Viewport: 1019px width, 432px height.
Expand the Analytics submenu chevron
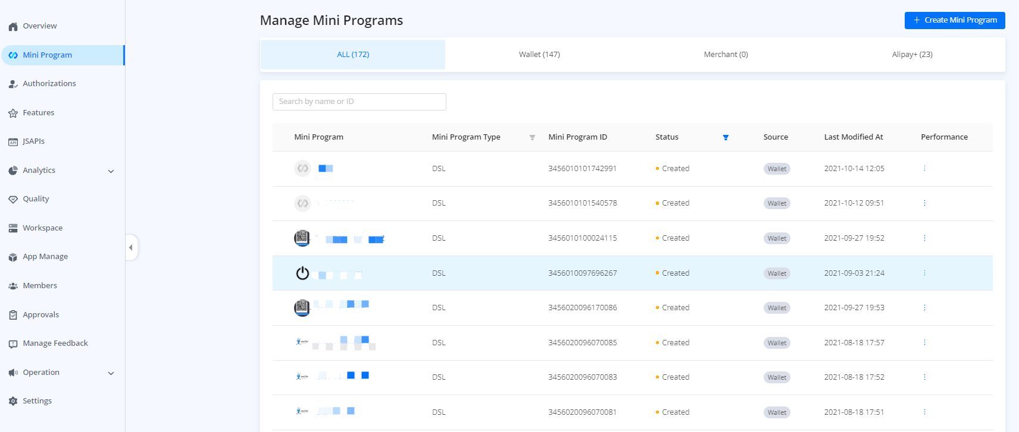[111, 171]
